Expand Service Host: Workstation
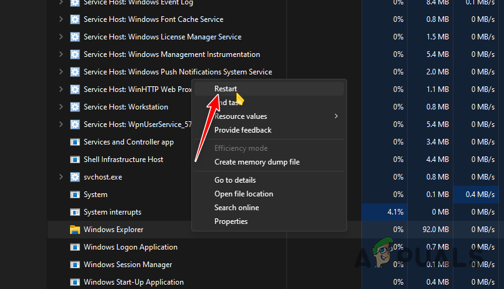 [61, 107]
